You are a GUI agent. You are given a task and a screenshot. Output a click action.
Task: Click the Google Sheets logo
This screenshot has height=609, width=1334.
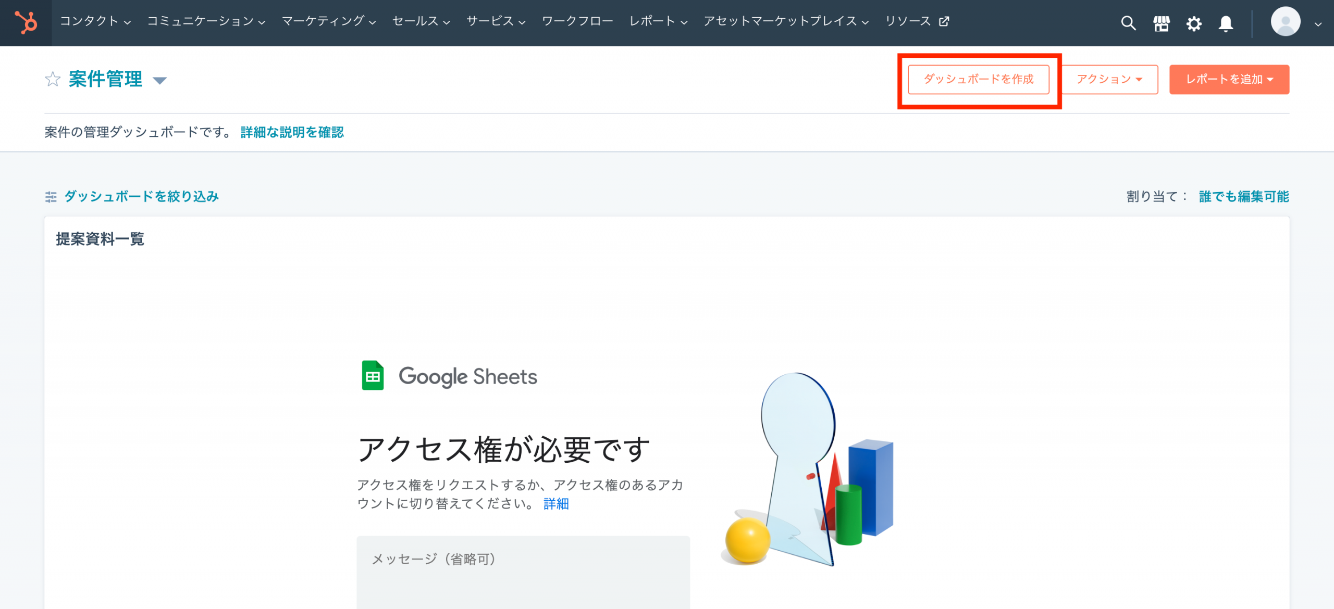click(372, 376)
